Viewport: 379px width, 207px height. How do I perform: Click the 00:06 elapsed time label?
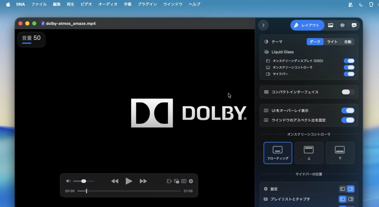point(70,191)
